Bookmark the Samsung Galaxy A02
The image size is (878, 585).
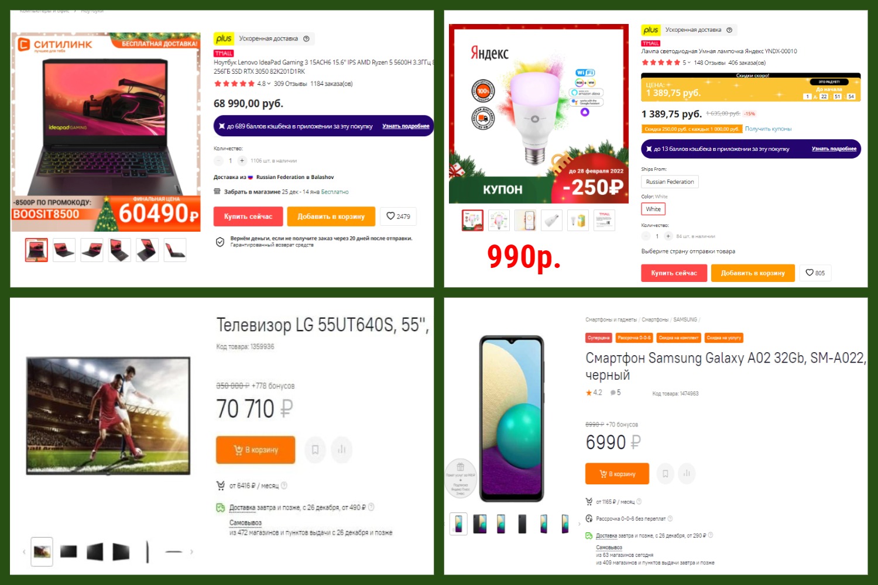[x=665, y=474]
